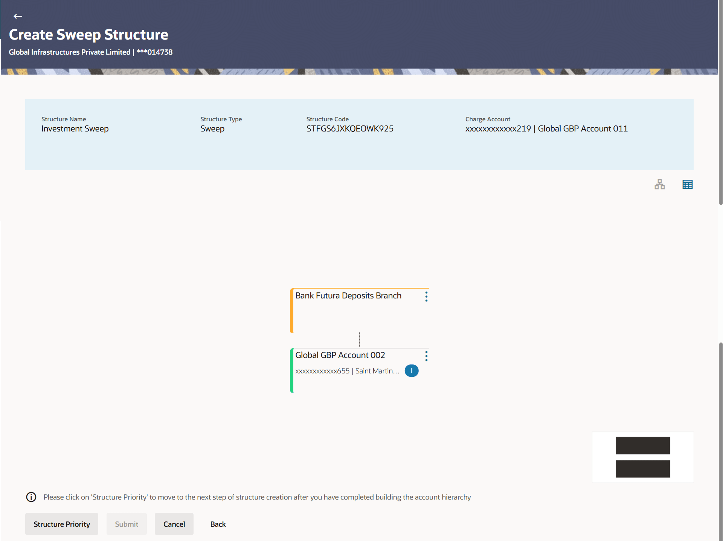Viewport: 723px width, 541px height.
Task: Click the back arrow icon in header
Action: click(x=18, y=16)
